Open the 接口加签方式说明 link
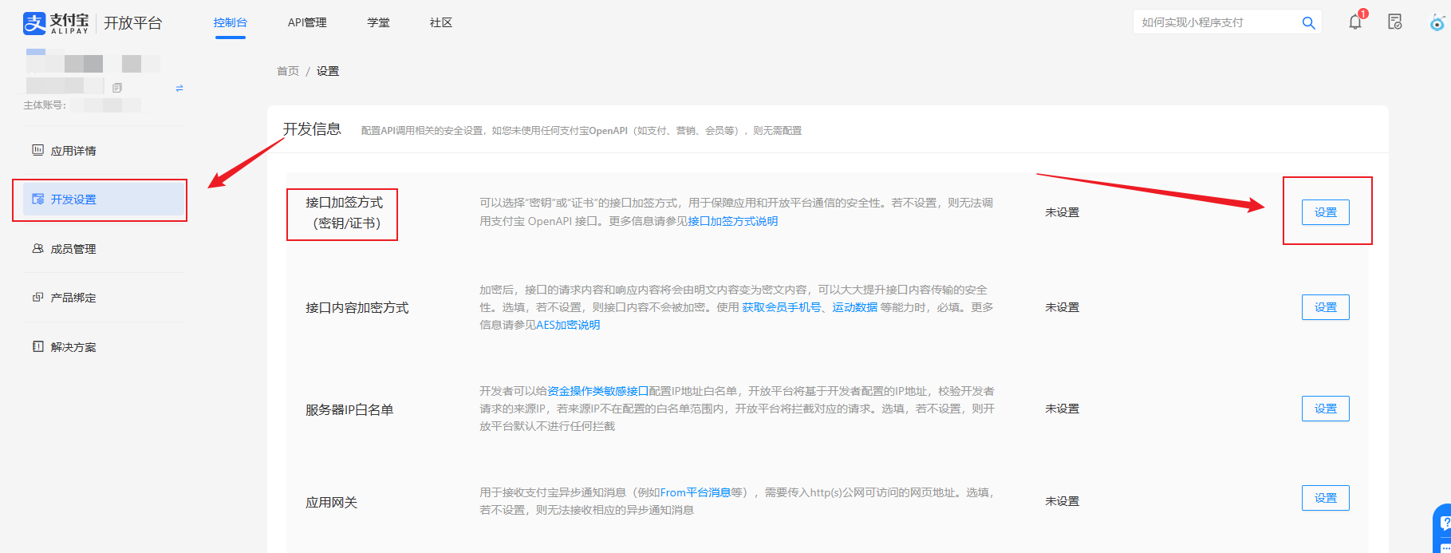This screenshot has width=1451, height=553. pos(732,221)
